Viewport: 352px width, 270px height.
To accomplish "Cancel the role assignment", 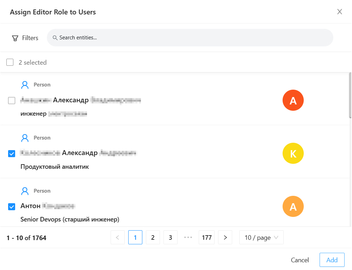I will pyautogui.click(x=300, y=260).
